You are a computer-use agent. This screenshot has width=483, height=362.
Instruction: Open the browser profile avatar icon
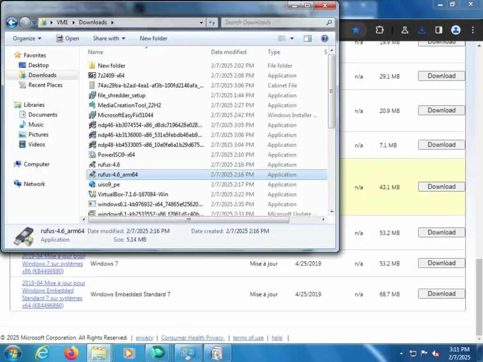click(x=456, y=30)
